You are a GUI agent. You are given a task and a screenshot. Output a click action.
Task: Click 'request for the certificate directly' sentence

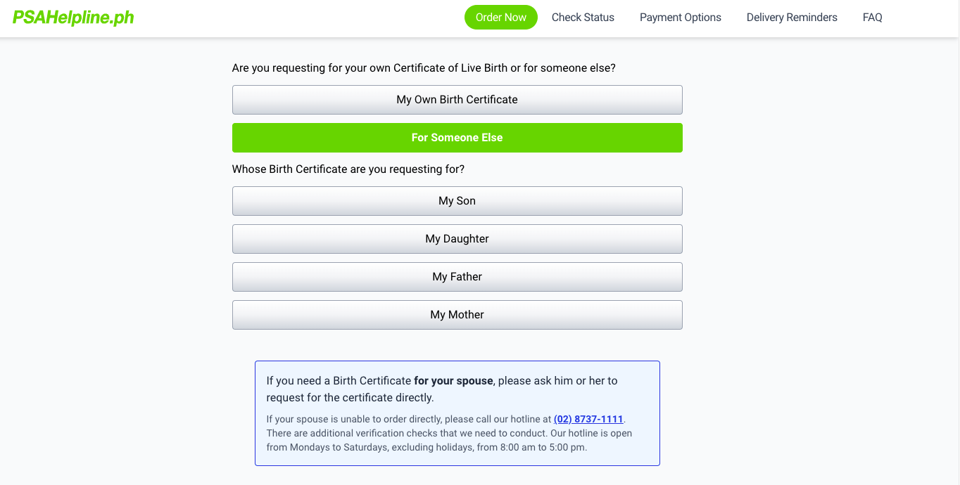tap(350, 398)
